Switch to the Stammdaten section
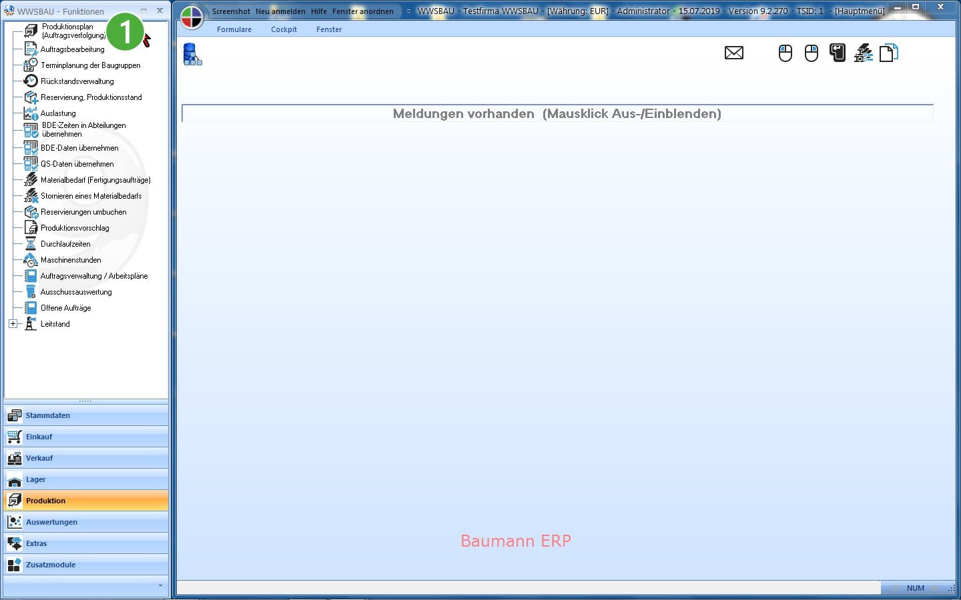Screen dimensions: 961x600 85,415
